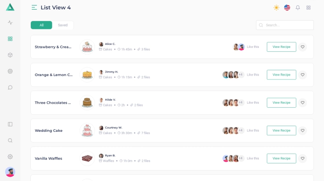The width and height of the screenshot is (324, 181).
Task: View Recipe for Vanilla Waffles
Action: click(281, 158)
